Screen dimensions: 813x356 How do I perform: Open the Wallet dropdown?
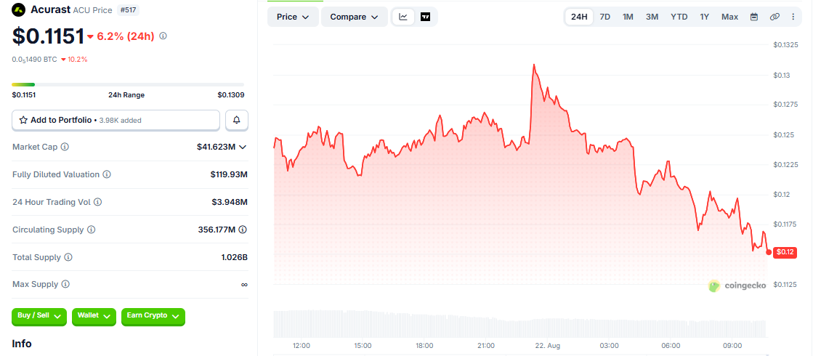[94, 316]
